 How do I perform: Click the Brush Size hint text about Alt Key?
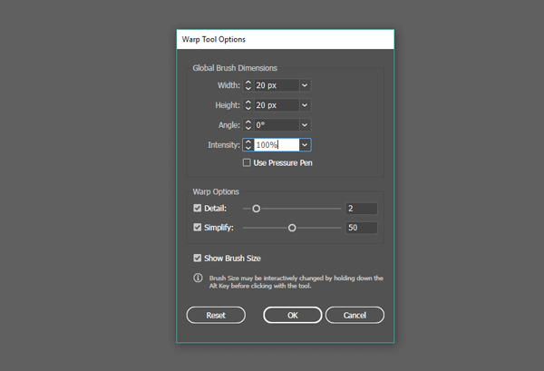pos(296,282)
